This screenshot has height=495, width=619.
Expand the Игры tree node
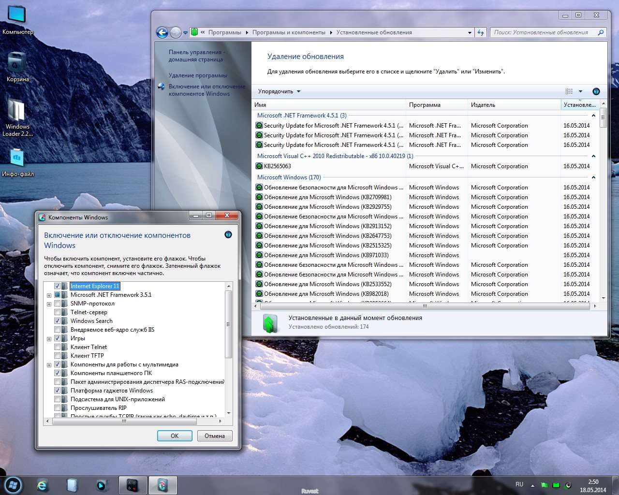click(49, 339)
